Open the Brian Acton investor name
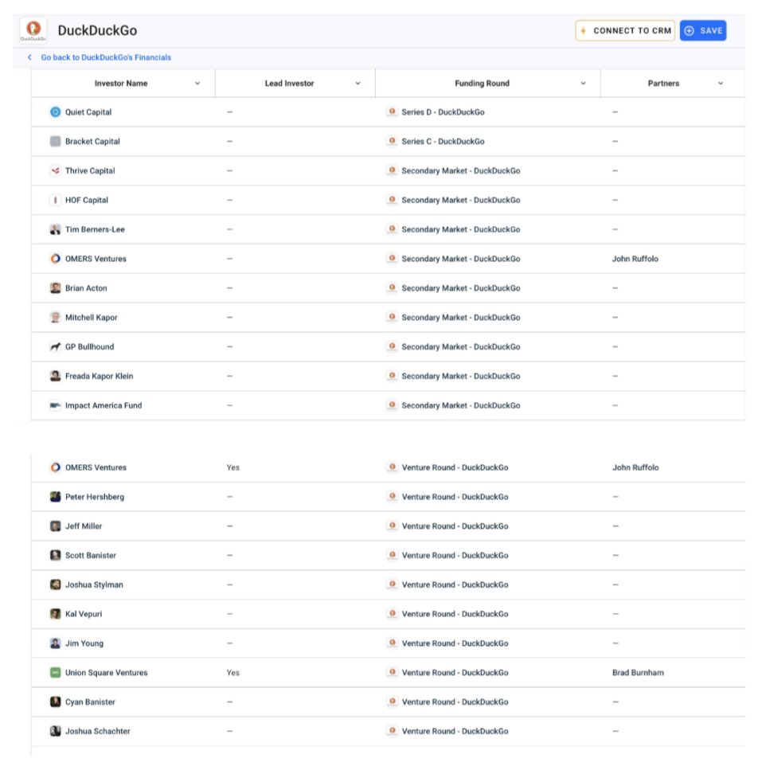Screen dimensions: 766x766 [86, 287]
